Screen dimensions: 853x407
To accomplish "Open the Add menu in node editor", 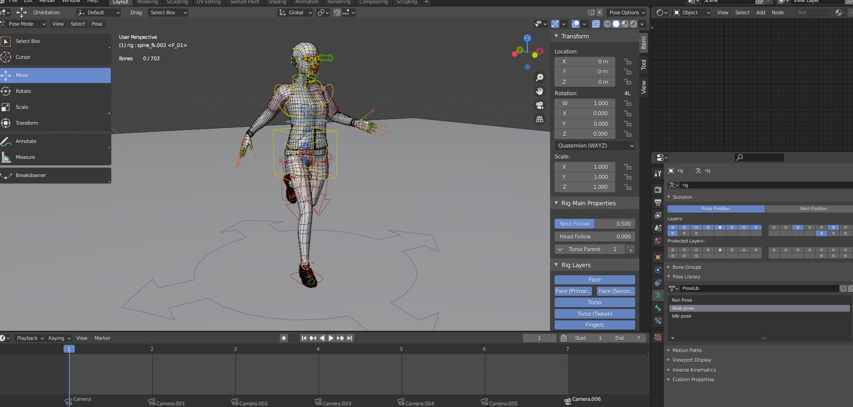I will pos(761,13).
